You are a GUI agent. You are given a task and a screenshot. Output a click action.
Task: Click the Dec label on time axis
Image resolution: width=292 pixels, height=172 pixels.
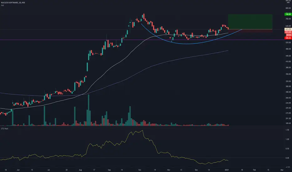[196, 170]
